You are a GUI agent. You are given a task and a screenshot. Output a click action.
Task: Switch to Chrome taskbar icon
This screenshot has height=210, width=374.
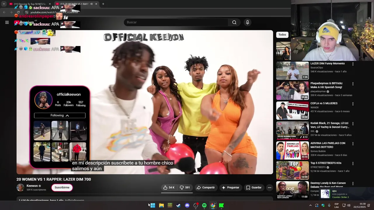pyautogui.click(x=213, y=205)
